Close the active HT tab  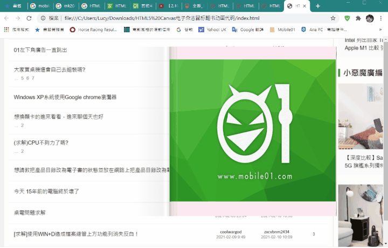(304, 6)
